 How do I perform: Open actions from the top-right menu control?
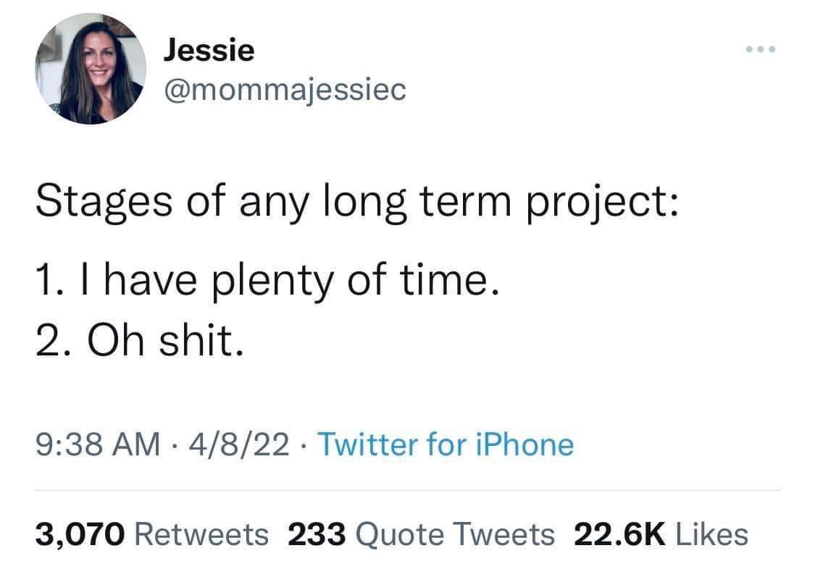[x=759, y=49]
